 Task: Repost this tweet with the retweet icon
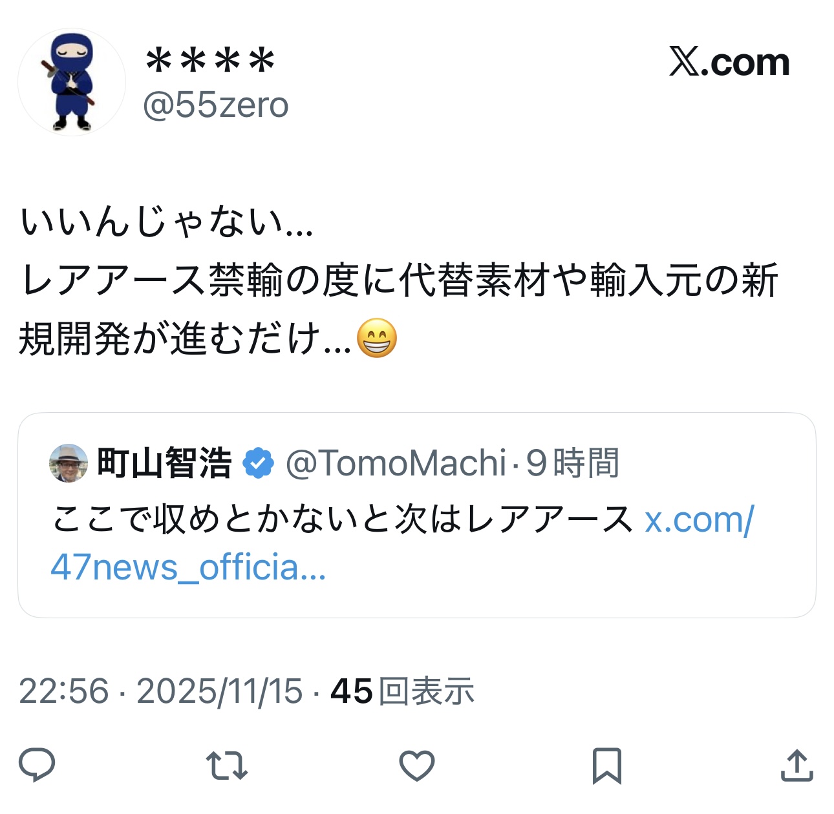point(226,766)
